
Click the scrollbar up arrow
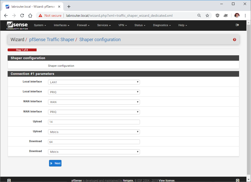[x=249, y=23]
